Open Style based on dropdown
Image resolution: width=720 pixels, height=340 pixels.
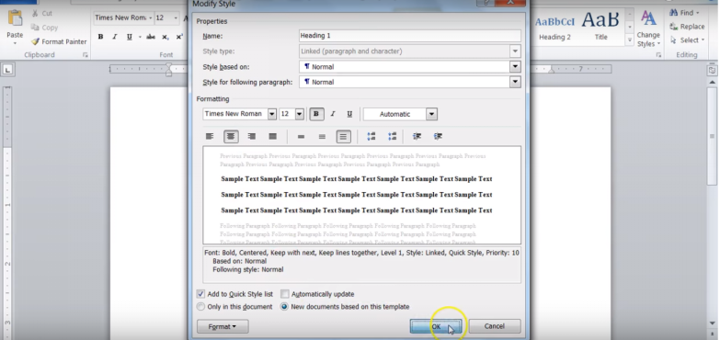coord(515,66)
